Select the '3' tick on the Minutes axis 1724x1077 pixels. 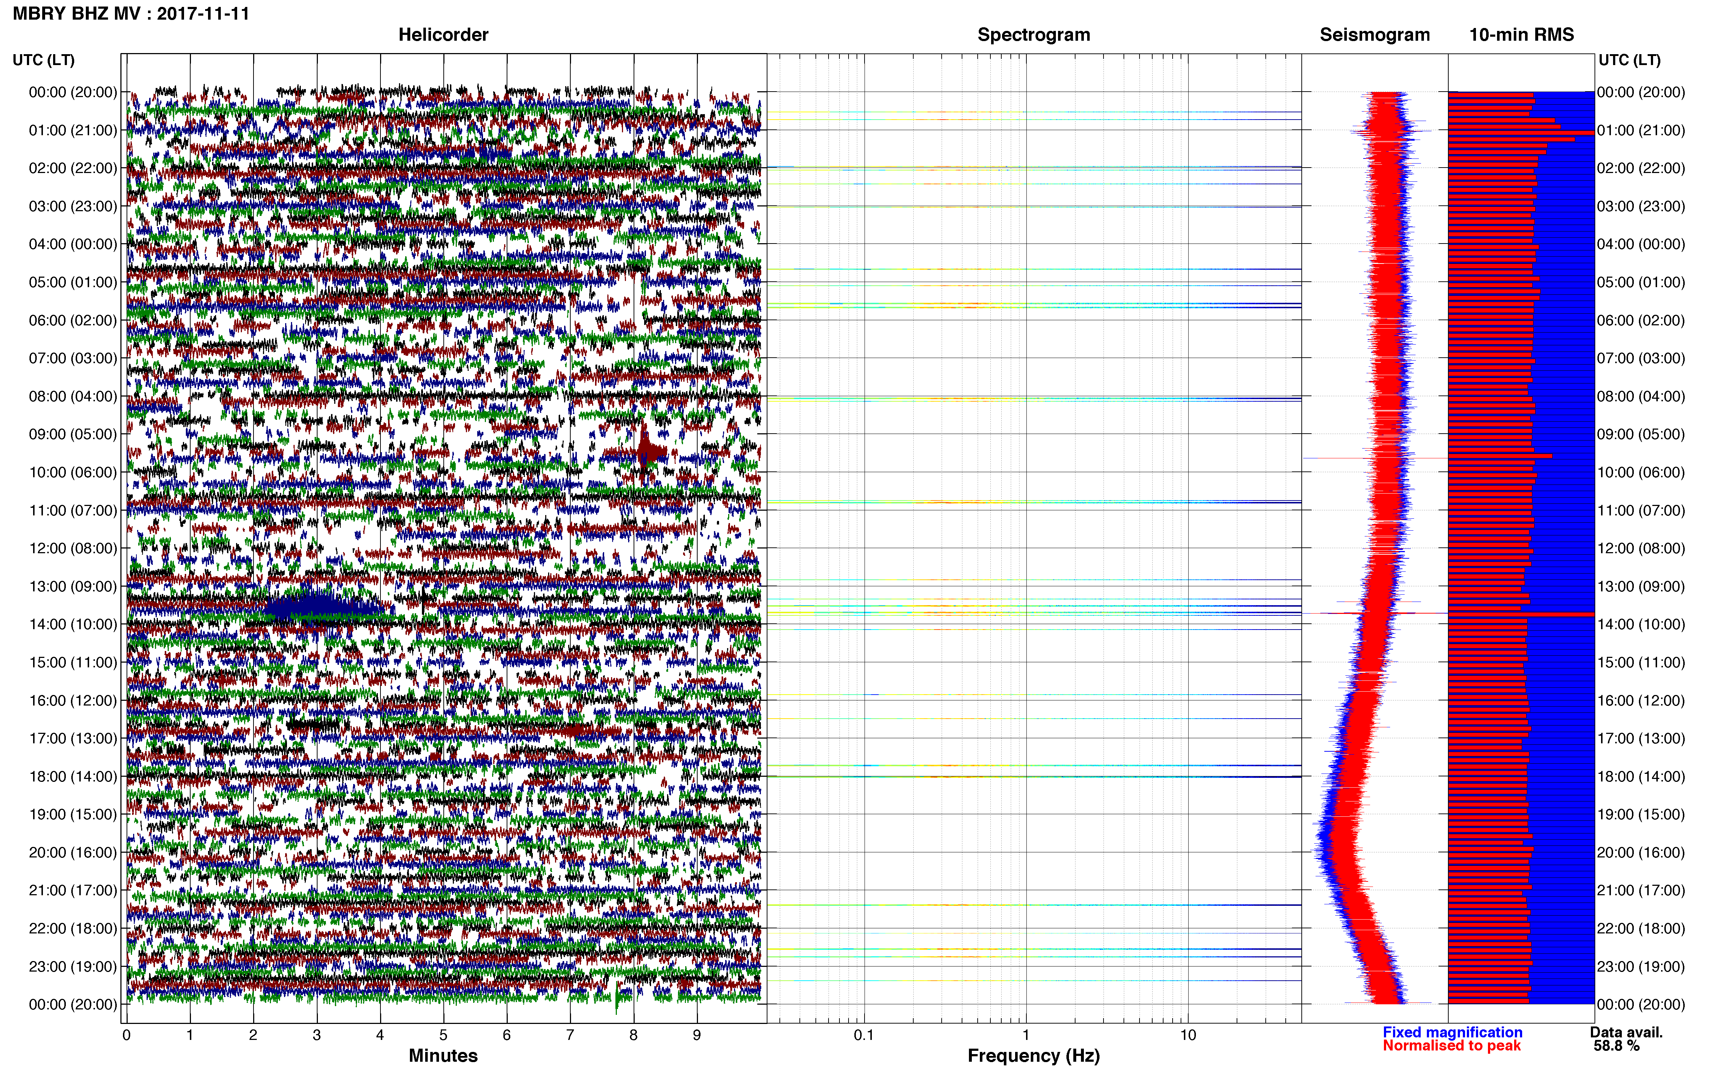pyautogui.click(x=316, y=1035)
